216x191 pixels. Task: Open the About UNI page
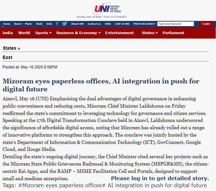(x=77, y=24)
